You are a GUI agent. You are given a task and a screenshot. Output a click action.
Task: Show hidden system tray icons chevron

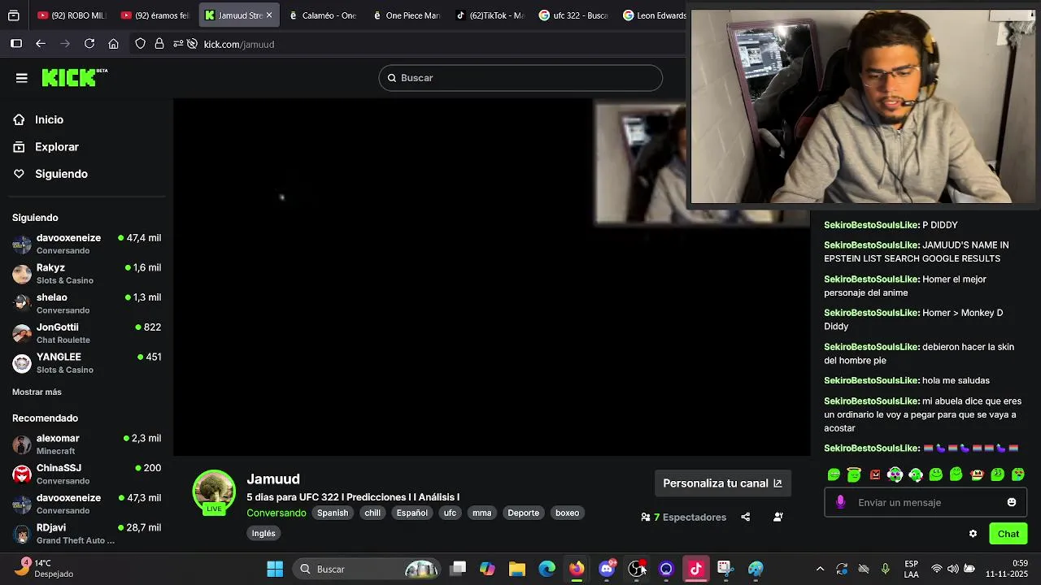pos(820,569)
